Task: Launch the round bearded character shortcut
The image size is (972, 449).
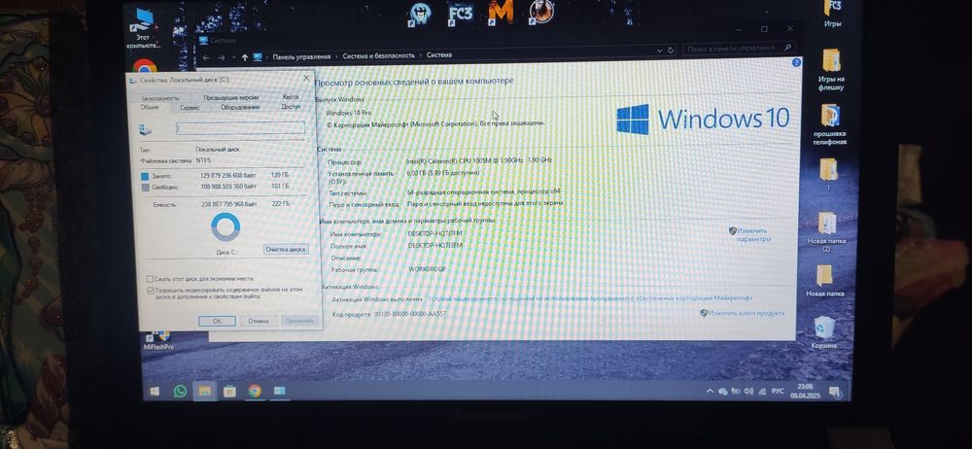Action: 541,11
